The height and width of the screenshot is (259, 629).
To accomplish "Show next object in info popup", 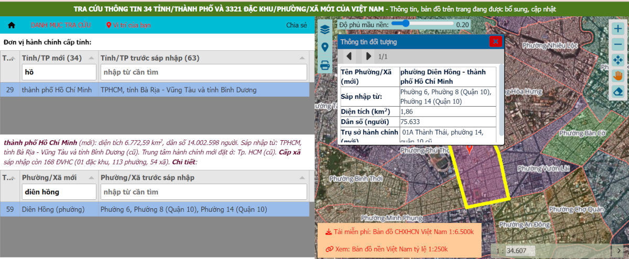I will point(368,56).
